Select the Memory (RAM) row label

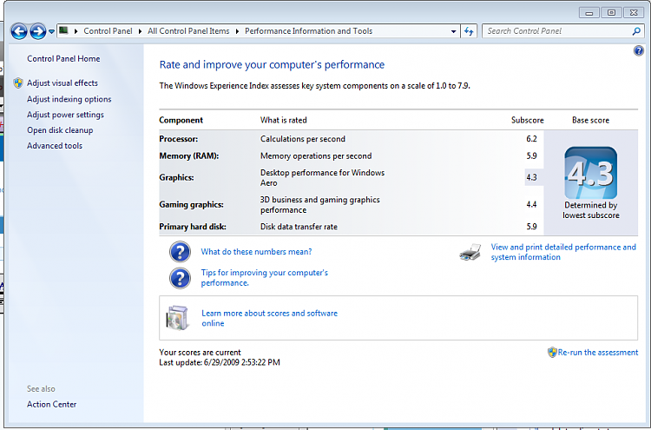[189, 156]
